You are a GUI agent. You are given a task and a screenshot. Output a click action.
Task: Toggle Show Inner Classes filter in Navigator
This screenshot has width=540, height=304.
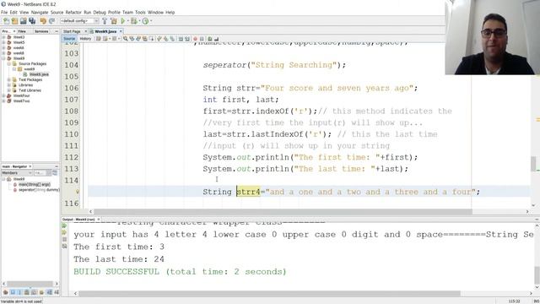[34, 292]
